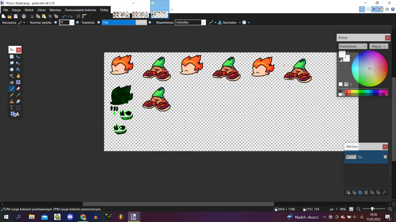Switch to the first open image thumbnail
The height and width of the screenshot is (222, 396).
(121, 14)
